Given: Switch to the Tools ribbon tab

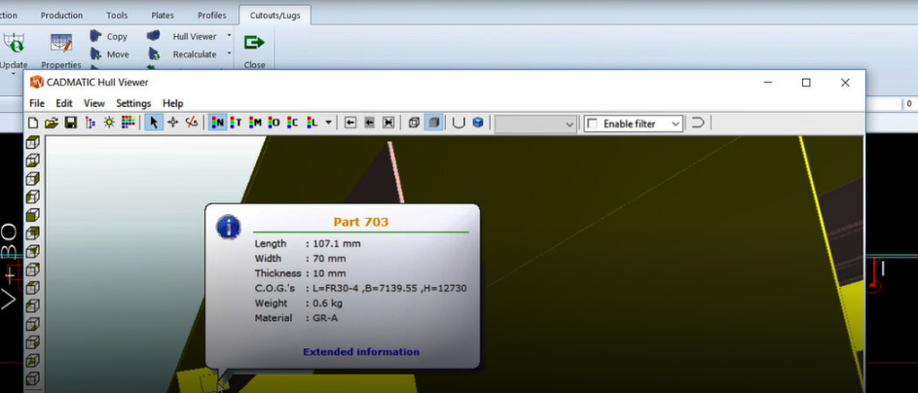Looking at the screenshot, I should coord(117,16).
